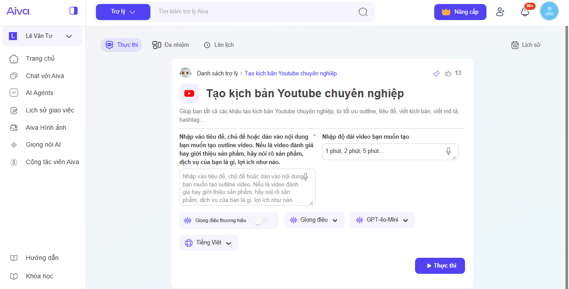
Task: Pin this assistant with the pin icon
Action: pyautogui.click(x=436, y=74)
